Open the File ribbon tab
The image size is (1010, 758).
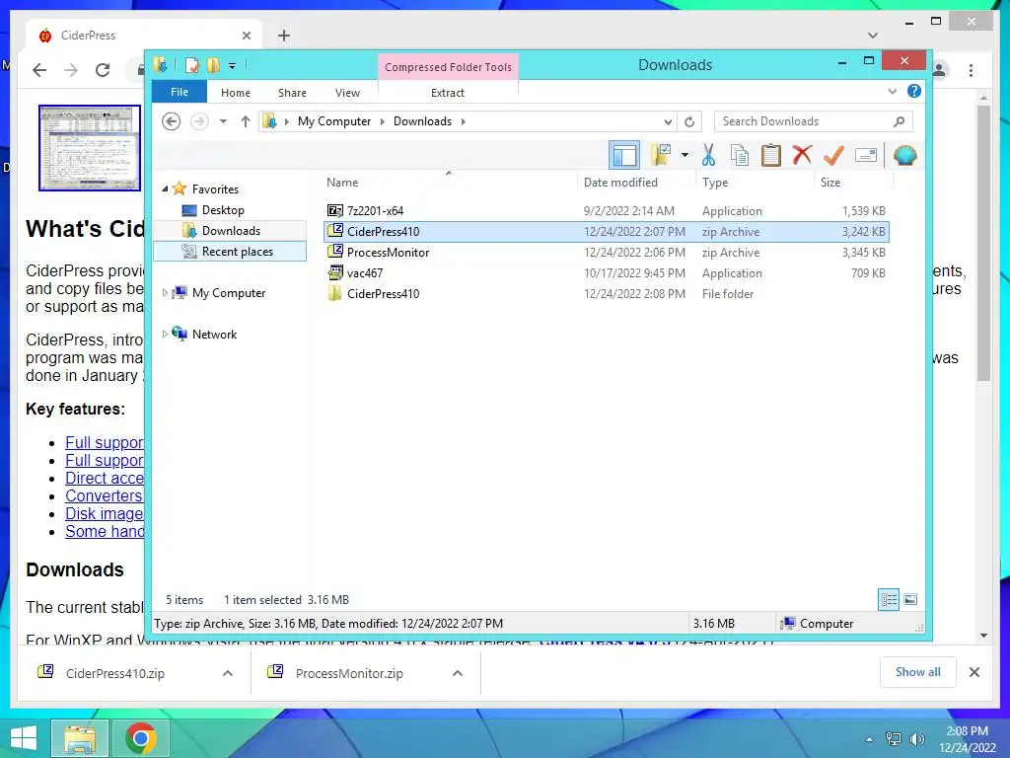click(x=180, y=92)
